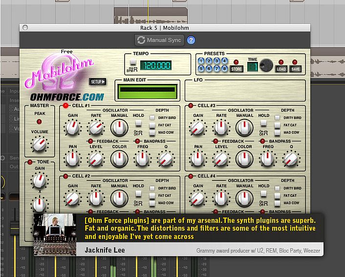The width and height of the screenshot is (345, 277).
Task: Select preset 1 button
Action: [x=201, y=61]
